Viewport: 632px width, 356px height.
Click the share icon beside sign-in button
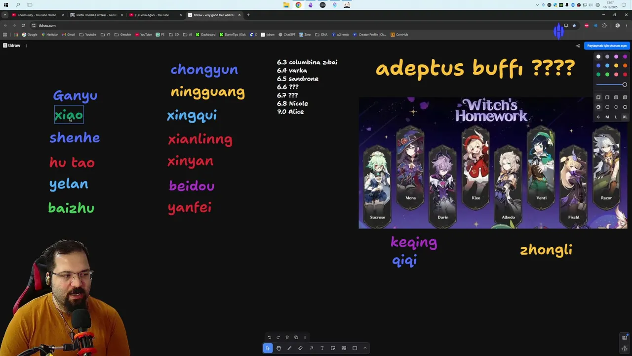click(x=578, y=45)
